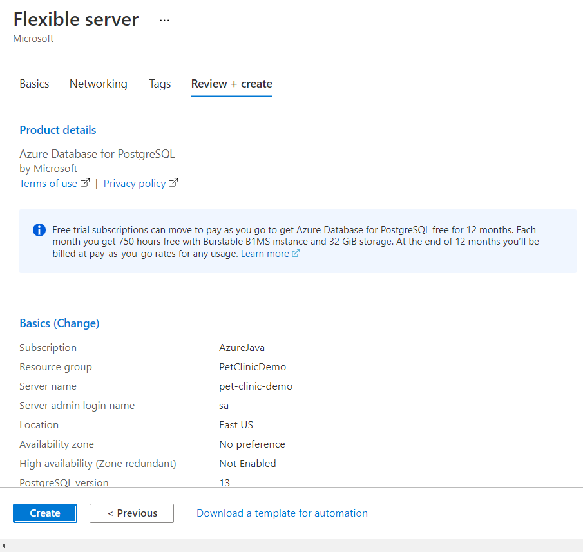The image size is (583, 552).
Task: Click external link icon next to Terms of use
Action: 85,182
